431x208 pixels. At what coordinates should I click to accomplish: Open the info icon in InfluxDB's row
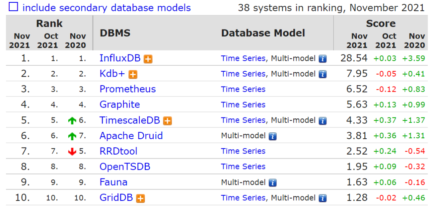point(322,59)
